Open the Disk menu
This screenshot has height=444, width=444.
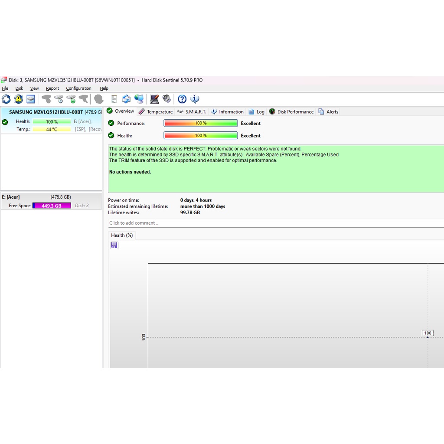click(19, 88)
